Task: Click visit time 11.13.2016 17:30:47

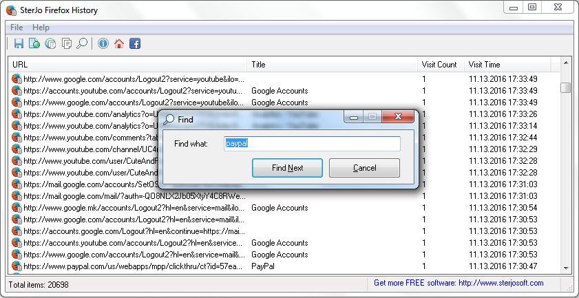Action: click(503, 266)
